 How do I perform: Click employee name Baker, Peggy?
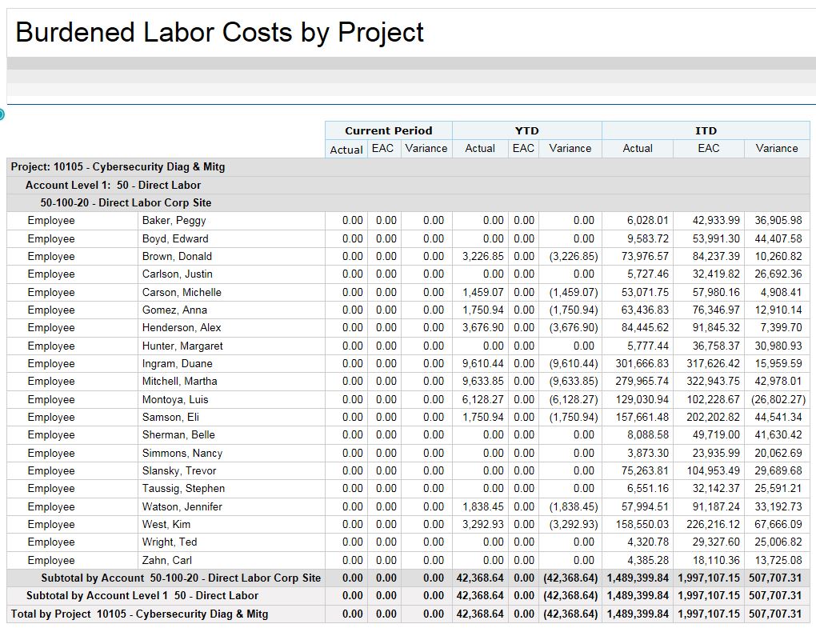click(x=174, y=221)
